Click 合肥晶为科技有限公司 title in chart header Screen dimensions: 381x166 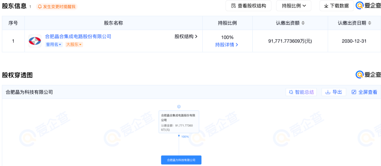[29, 92]
